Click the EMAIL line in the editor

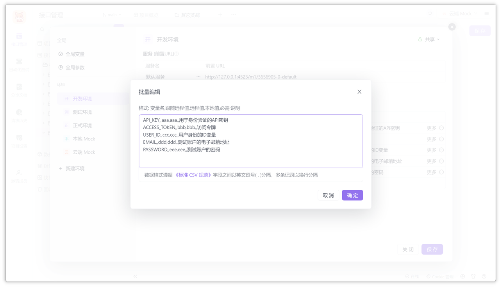click(186, 142)
